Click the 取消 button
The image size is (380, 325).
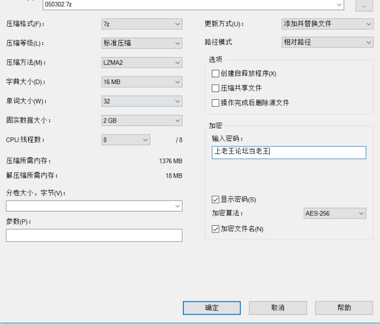(278, 308)
